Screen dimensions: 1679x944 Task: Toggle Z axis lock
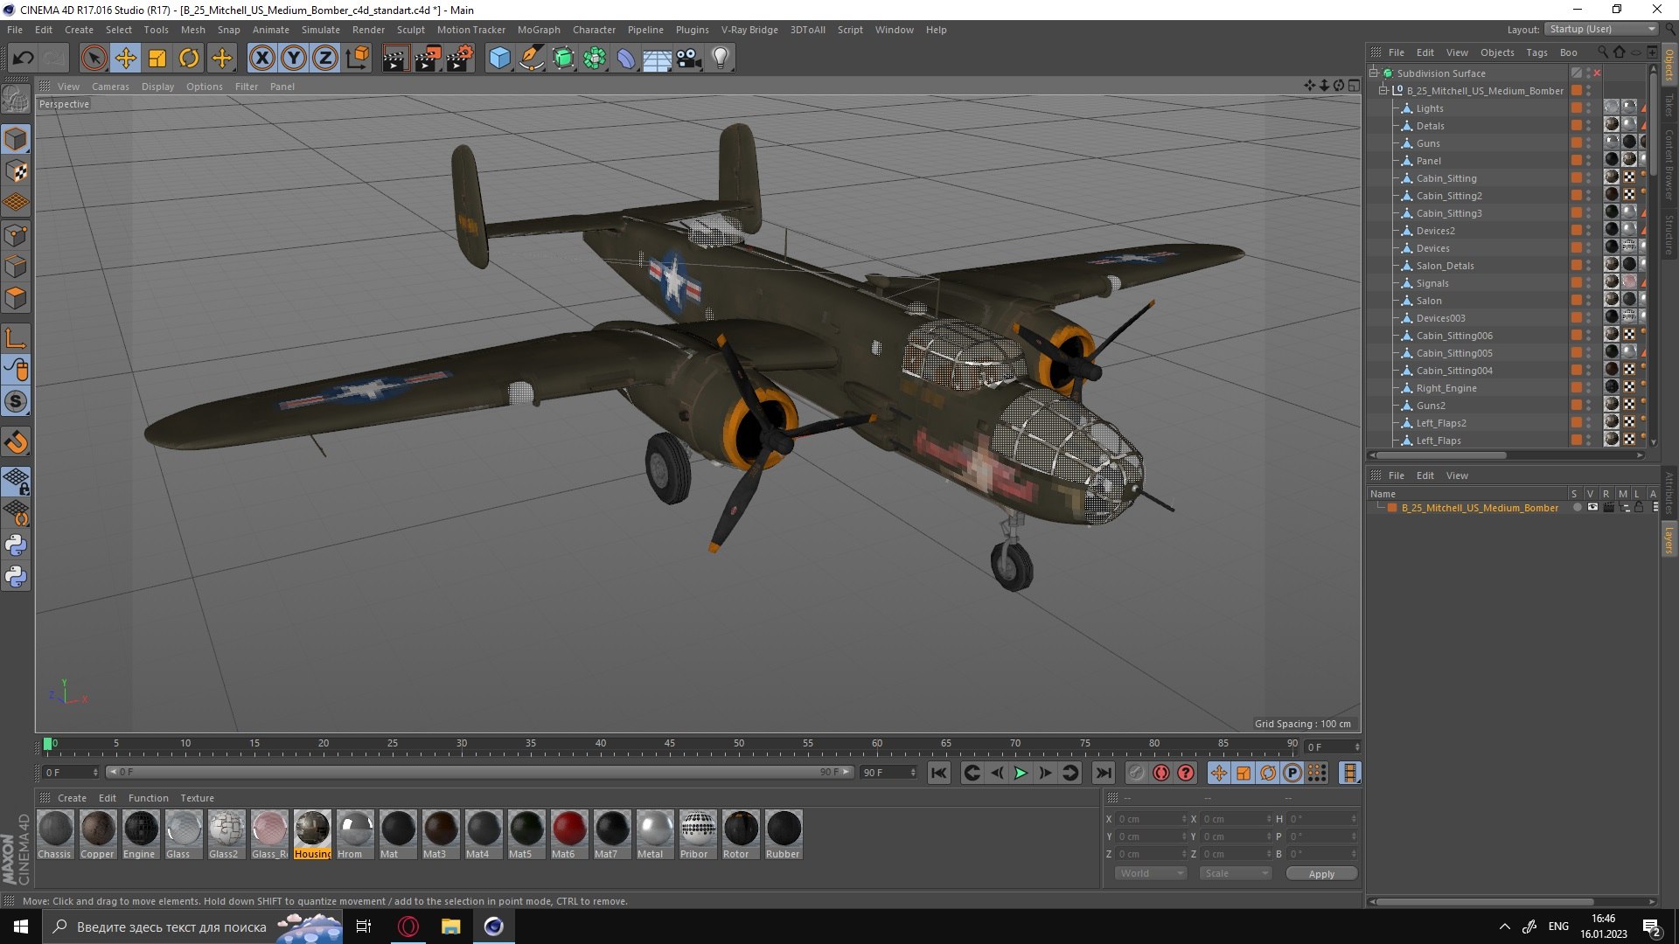pos(325,59)
